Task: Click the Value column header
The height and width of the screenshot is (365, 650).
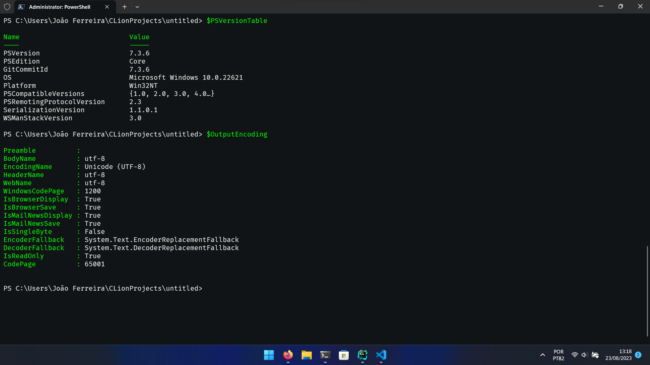Action: tap(139, 37)
